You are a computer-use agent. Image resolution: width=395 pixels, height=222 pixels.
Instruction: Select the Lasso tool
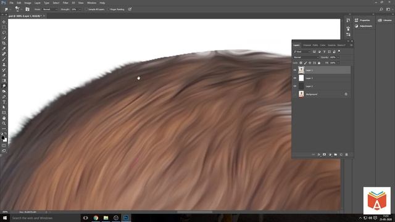4,33
